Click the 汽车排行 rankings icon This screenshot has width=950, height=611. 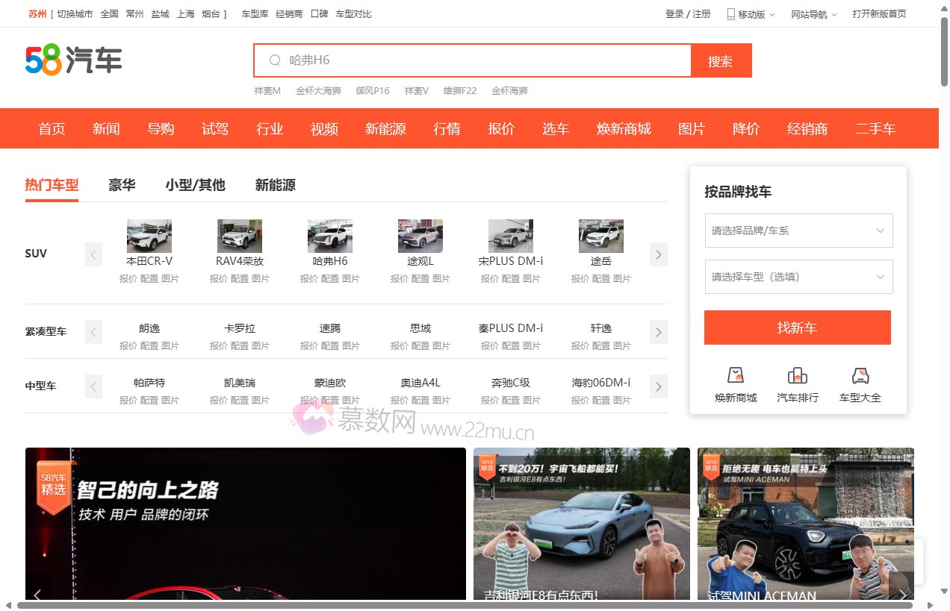point(797,382)
